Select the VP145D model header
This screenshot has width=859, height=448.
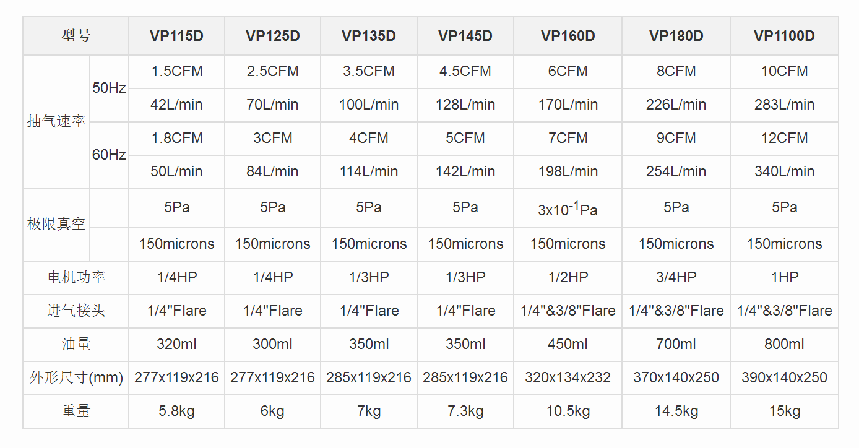(465, 36)
